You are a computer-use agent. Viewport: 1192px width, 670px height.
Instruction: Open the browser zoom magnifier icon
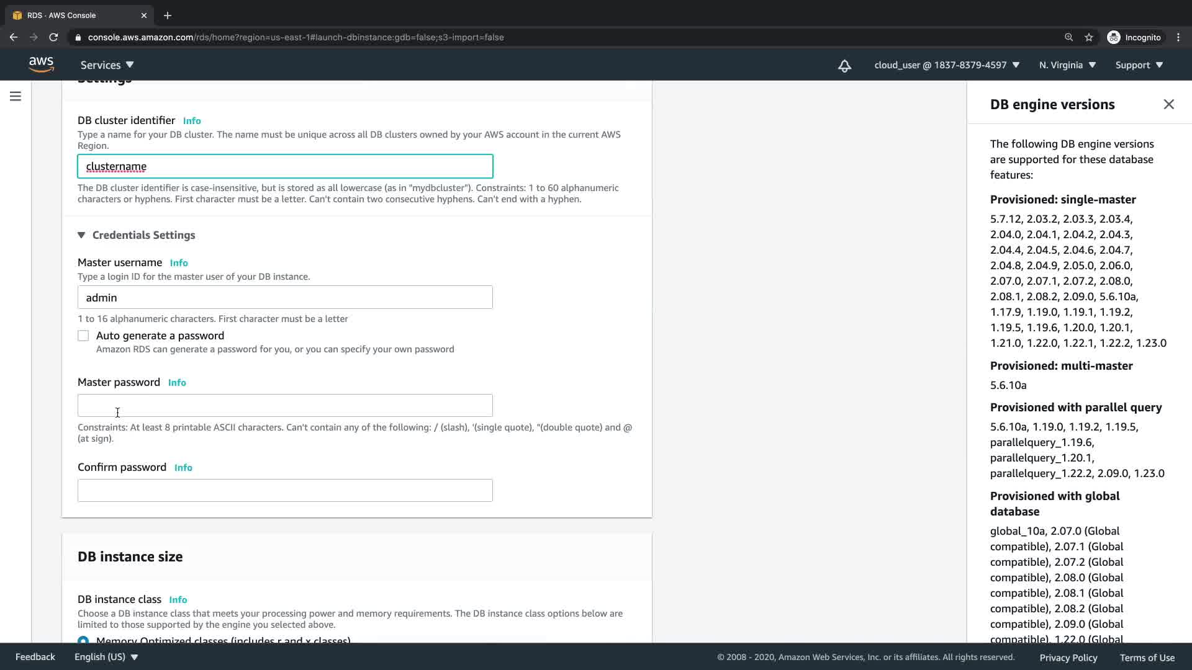point(1068,37)
